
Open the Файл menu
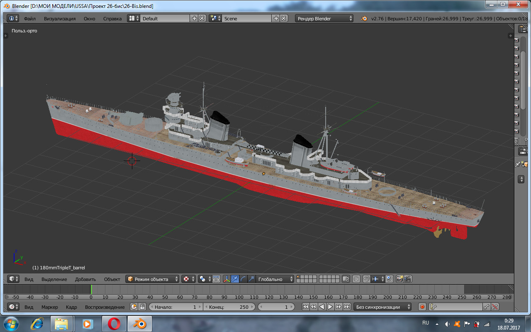[29, 19]
